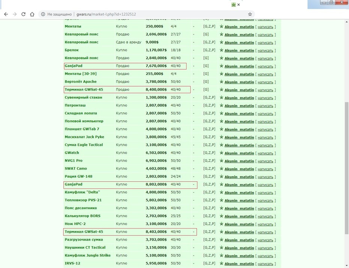The width and height of the screenshot is (349, 268).
Task: Reload the page with the refresh icon
Action: 23,14
